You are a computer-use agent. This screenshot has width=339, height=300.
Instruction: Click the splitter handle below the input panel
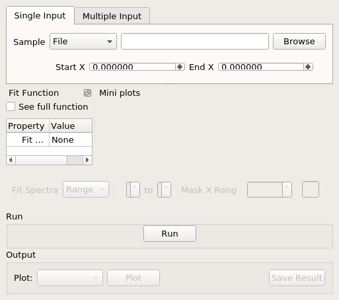click(x=170, y=84)
